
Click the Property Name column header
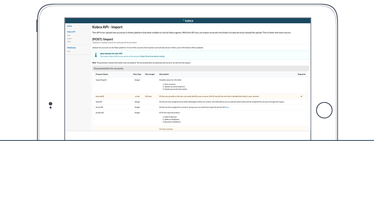[102, 74]
